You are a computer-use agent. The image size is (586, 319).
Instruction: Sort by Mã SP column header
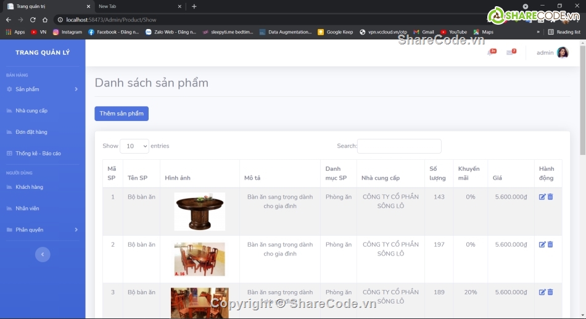(112, 173)
